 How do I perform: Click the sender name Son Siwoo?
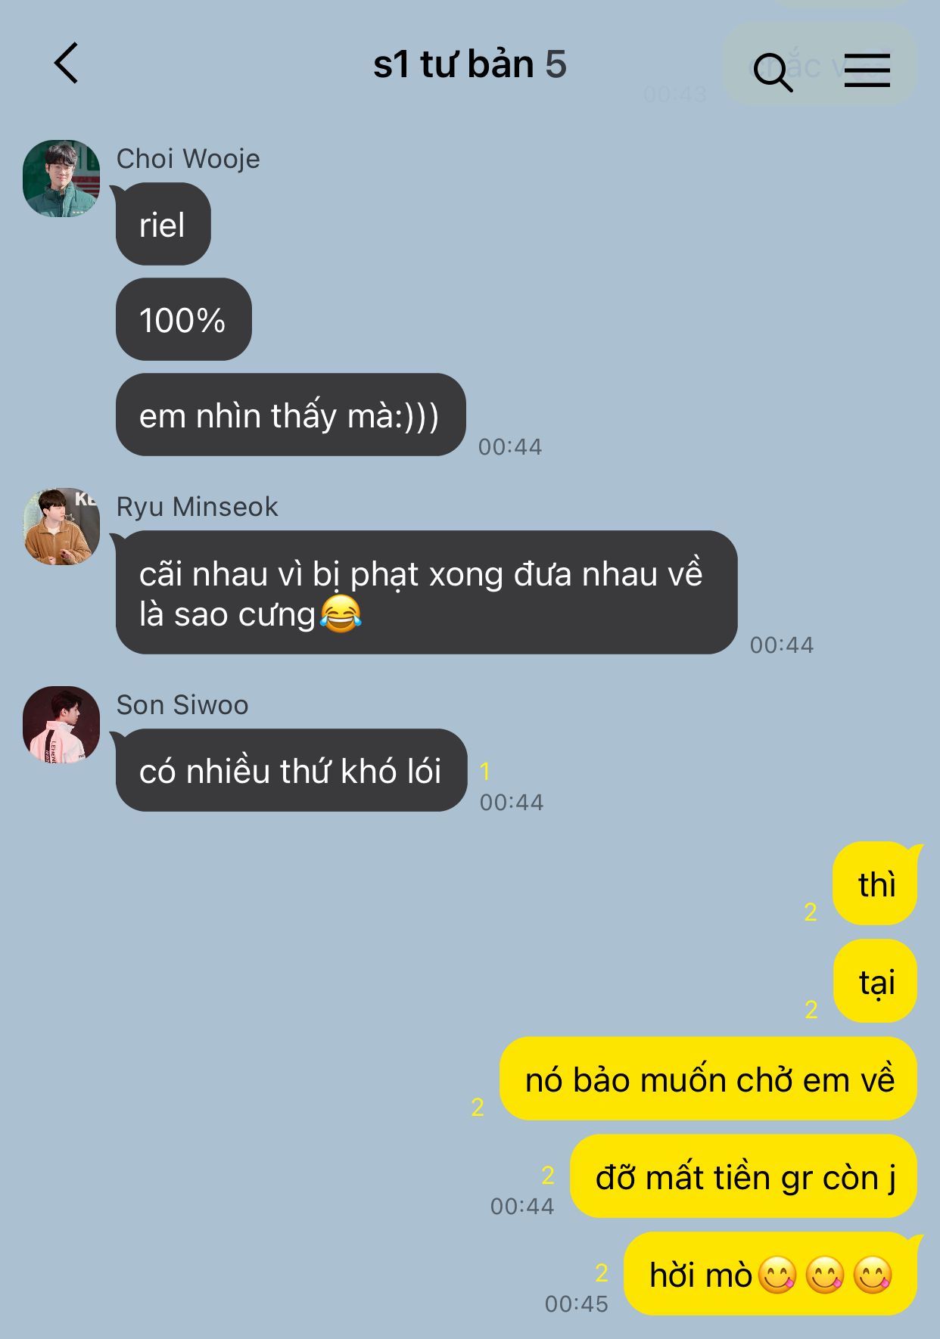coord(182,705)
